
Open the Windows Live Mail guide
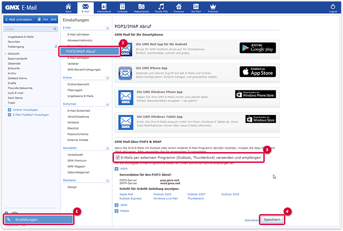[x=166, y=199]
